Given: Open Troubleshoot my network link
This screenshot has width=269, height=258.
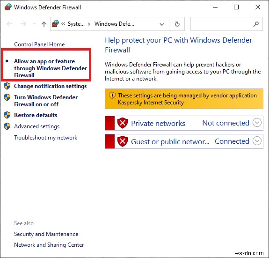Looking at the screenshot, I should (46, 138).
